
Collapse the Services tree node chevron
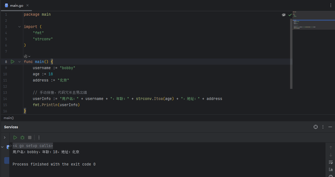2,147
